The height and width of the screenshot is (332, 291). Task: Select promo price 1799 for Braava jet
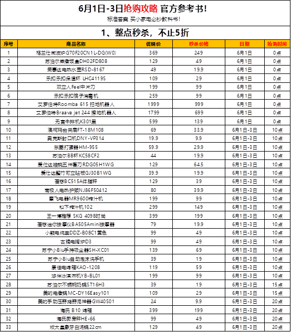(153, 113)
